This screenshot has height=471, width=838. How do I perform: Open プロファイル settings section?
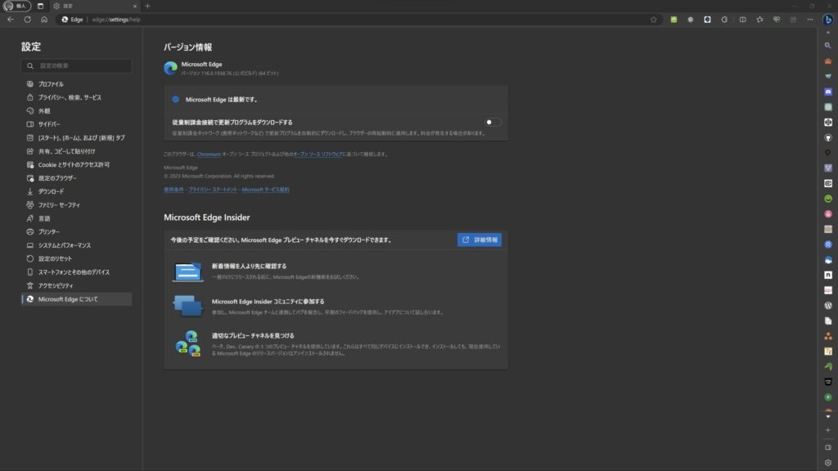[x=76, y=84]
